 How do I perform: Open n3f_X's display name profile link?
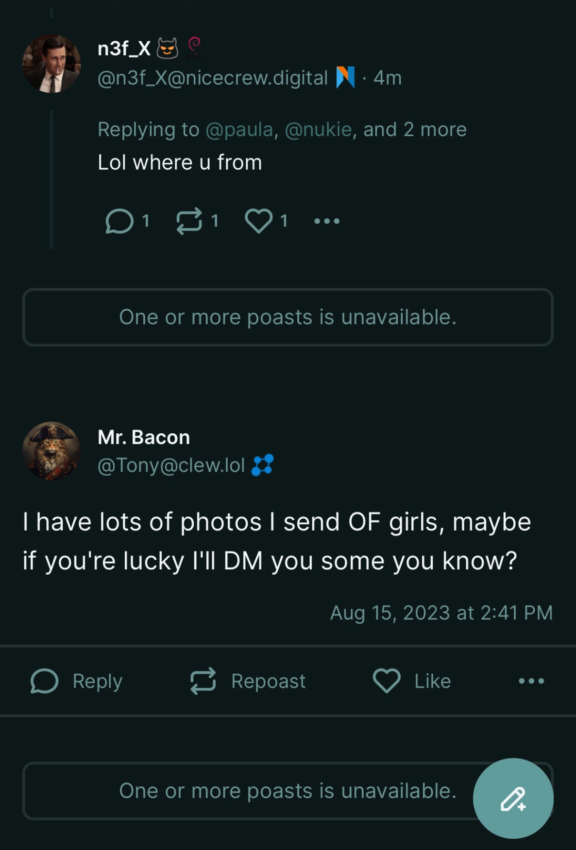click(x=124, y=48)
